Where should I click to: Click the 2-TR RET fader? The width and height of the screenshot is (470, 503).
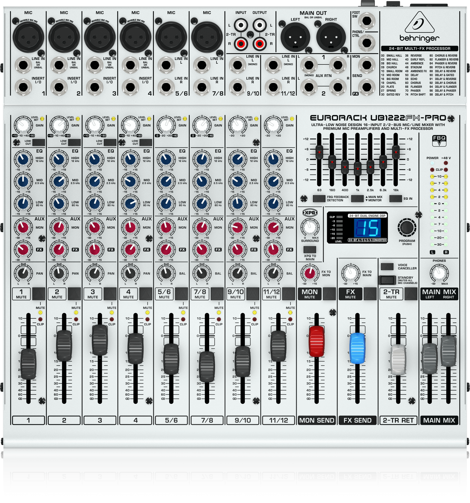[x=398, y=360]
